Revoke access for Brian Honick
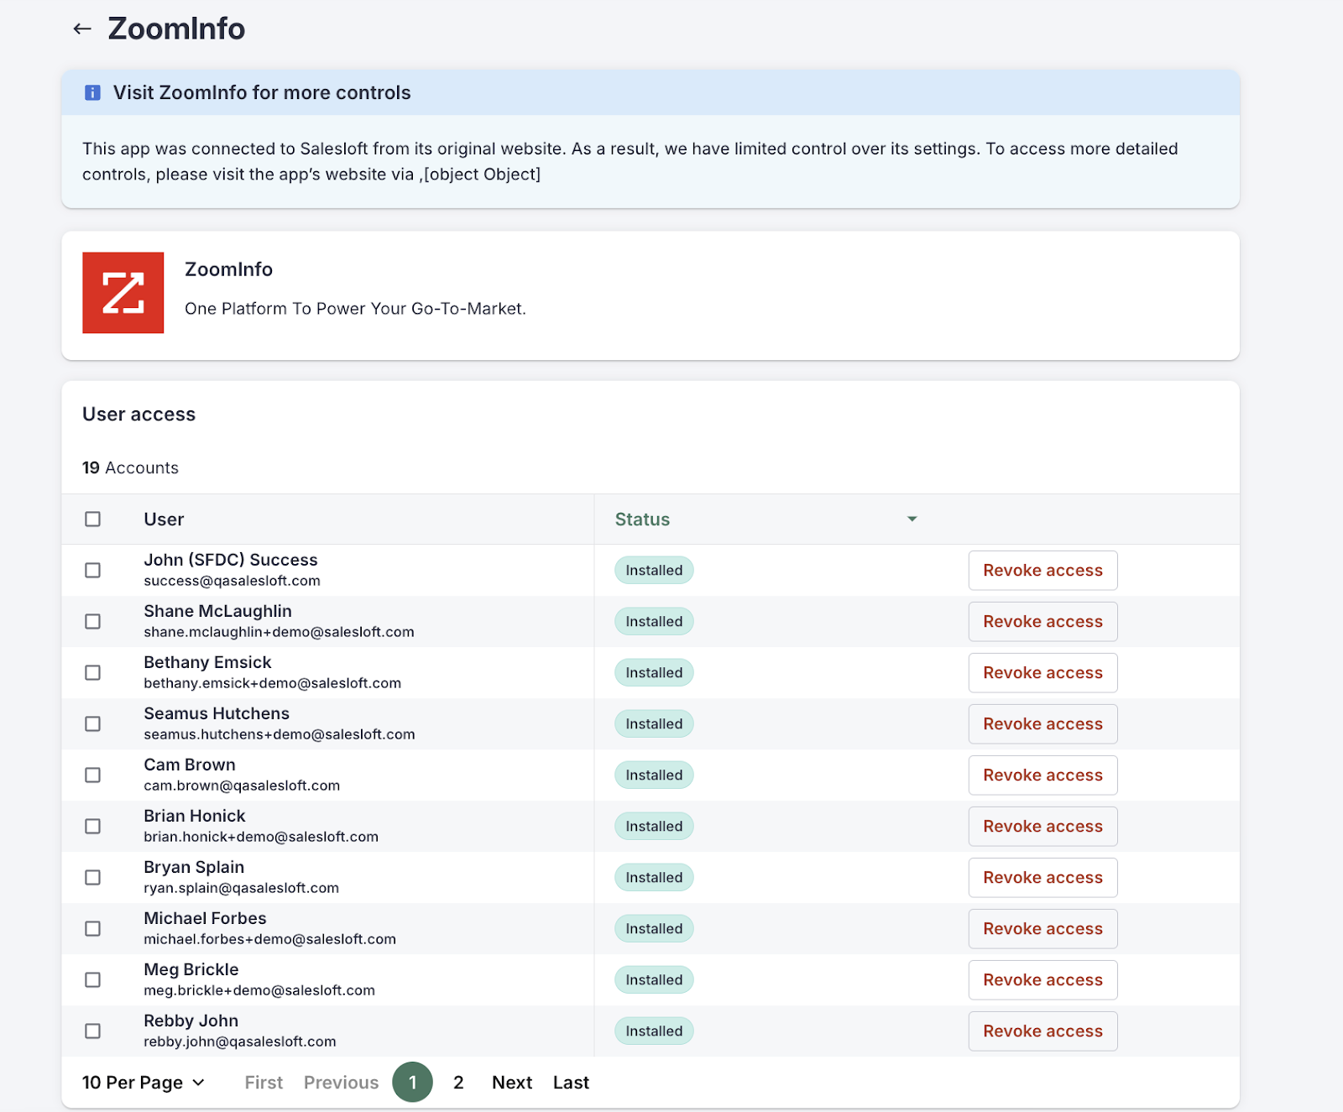The height and width of the screenshot is (1112, 1343). pos(1043,827)
